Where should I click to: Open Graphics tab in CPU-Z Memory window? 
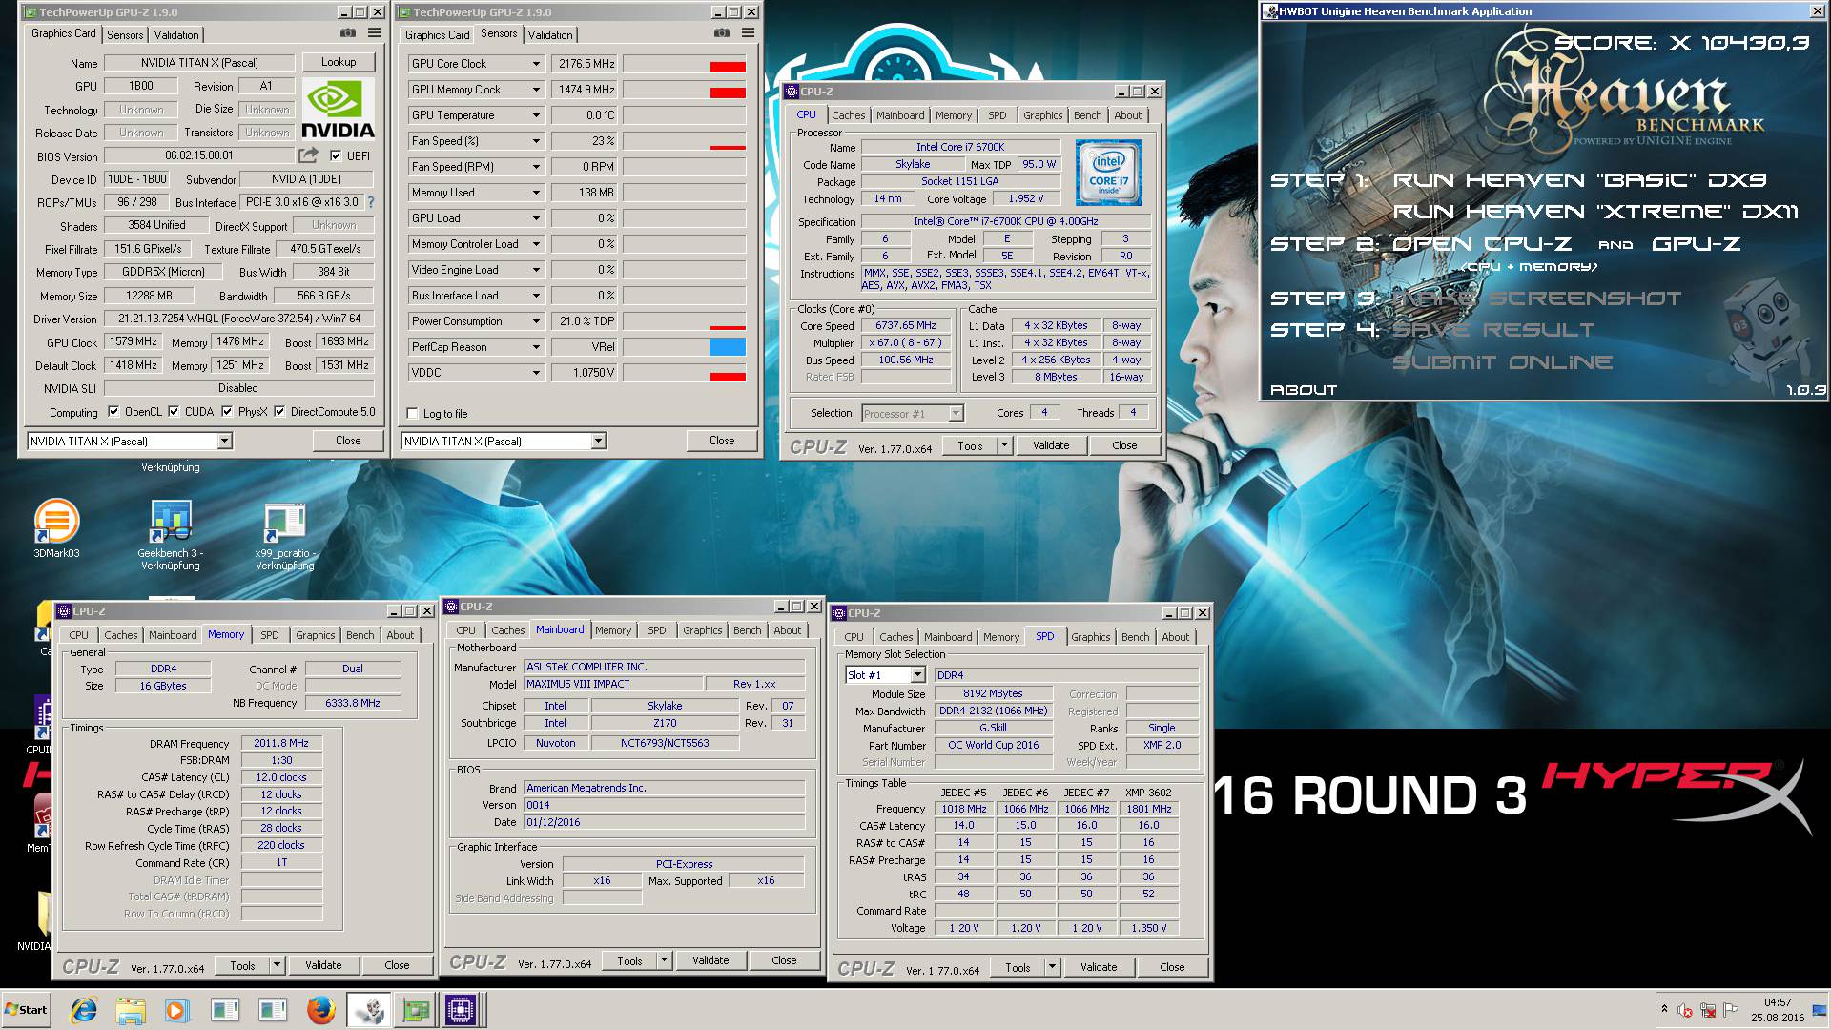tap(315, 635)
